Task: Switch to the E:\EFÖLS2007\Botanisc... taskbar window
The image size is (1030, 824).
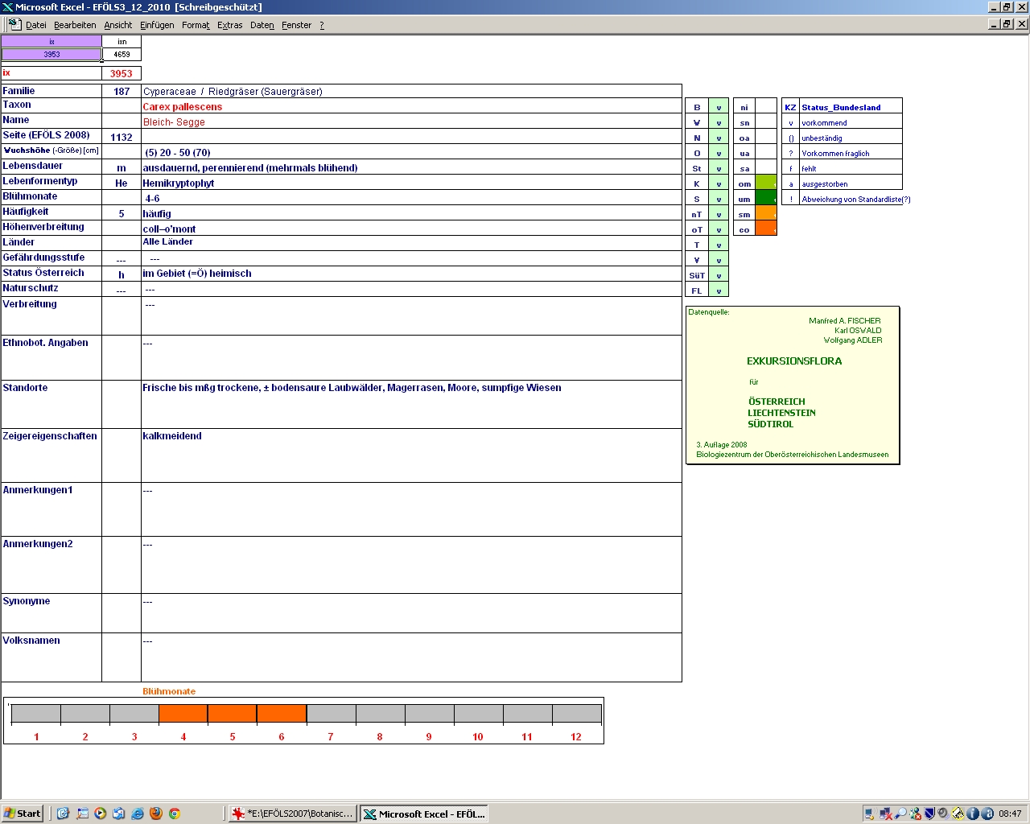Action: [292, 814]
